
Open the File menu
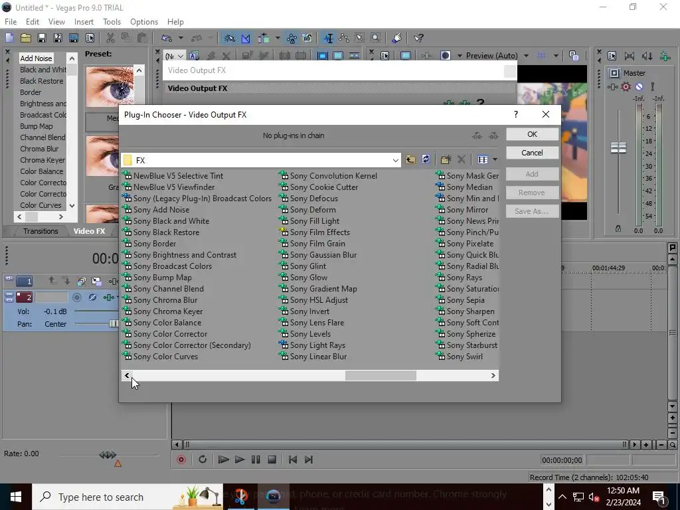pyautogui.click(x=11, y=22)
